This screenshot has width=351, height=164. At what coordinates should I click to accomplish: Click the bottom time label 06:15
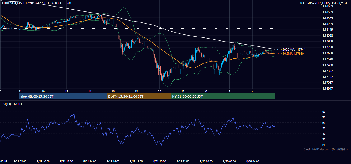tap(4, 162)
